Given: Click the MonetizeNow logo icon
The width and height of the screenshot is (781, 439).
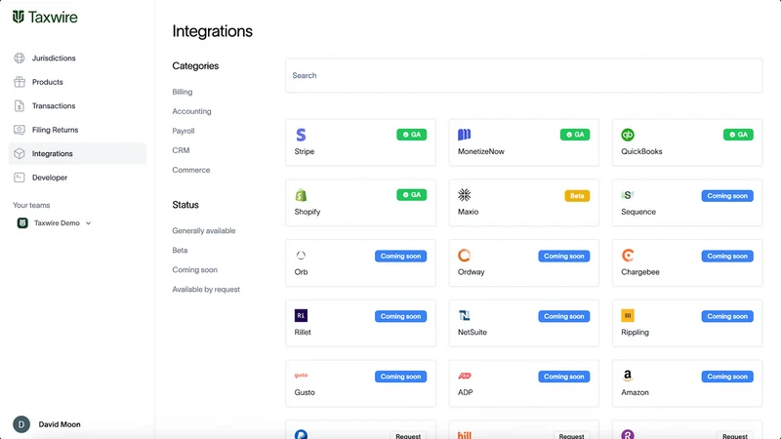Looking at the screenshot, I should tap(465, 135).
